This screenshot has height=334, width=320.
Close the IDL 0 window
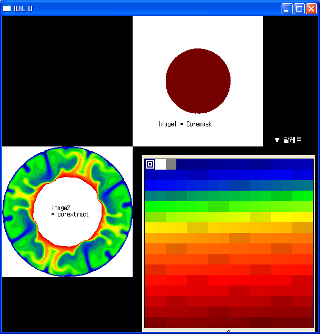[x=311, y=9]
